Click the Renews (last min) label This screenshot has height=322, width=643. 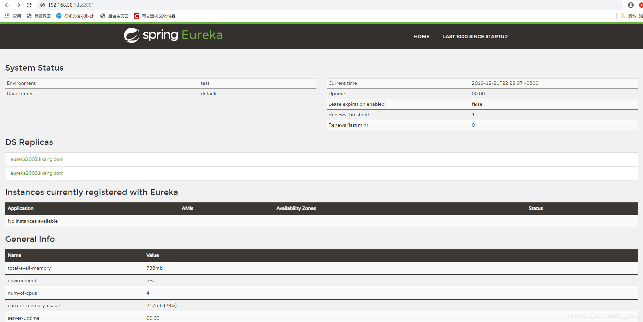point(348,125)
